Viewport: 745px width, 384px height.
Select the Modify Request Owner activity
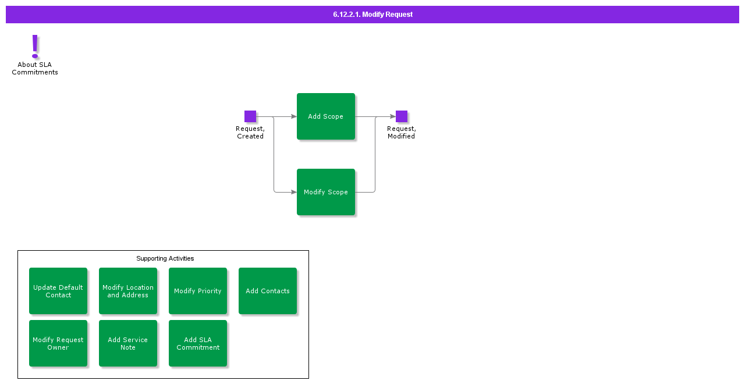tap(58, 343)
